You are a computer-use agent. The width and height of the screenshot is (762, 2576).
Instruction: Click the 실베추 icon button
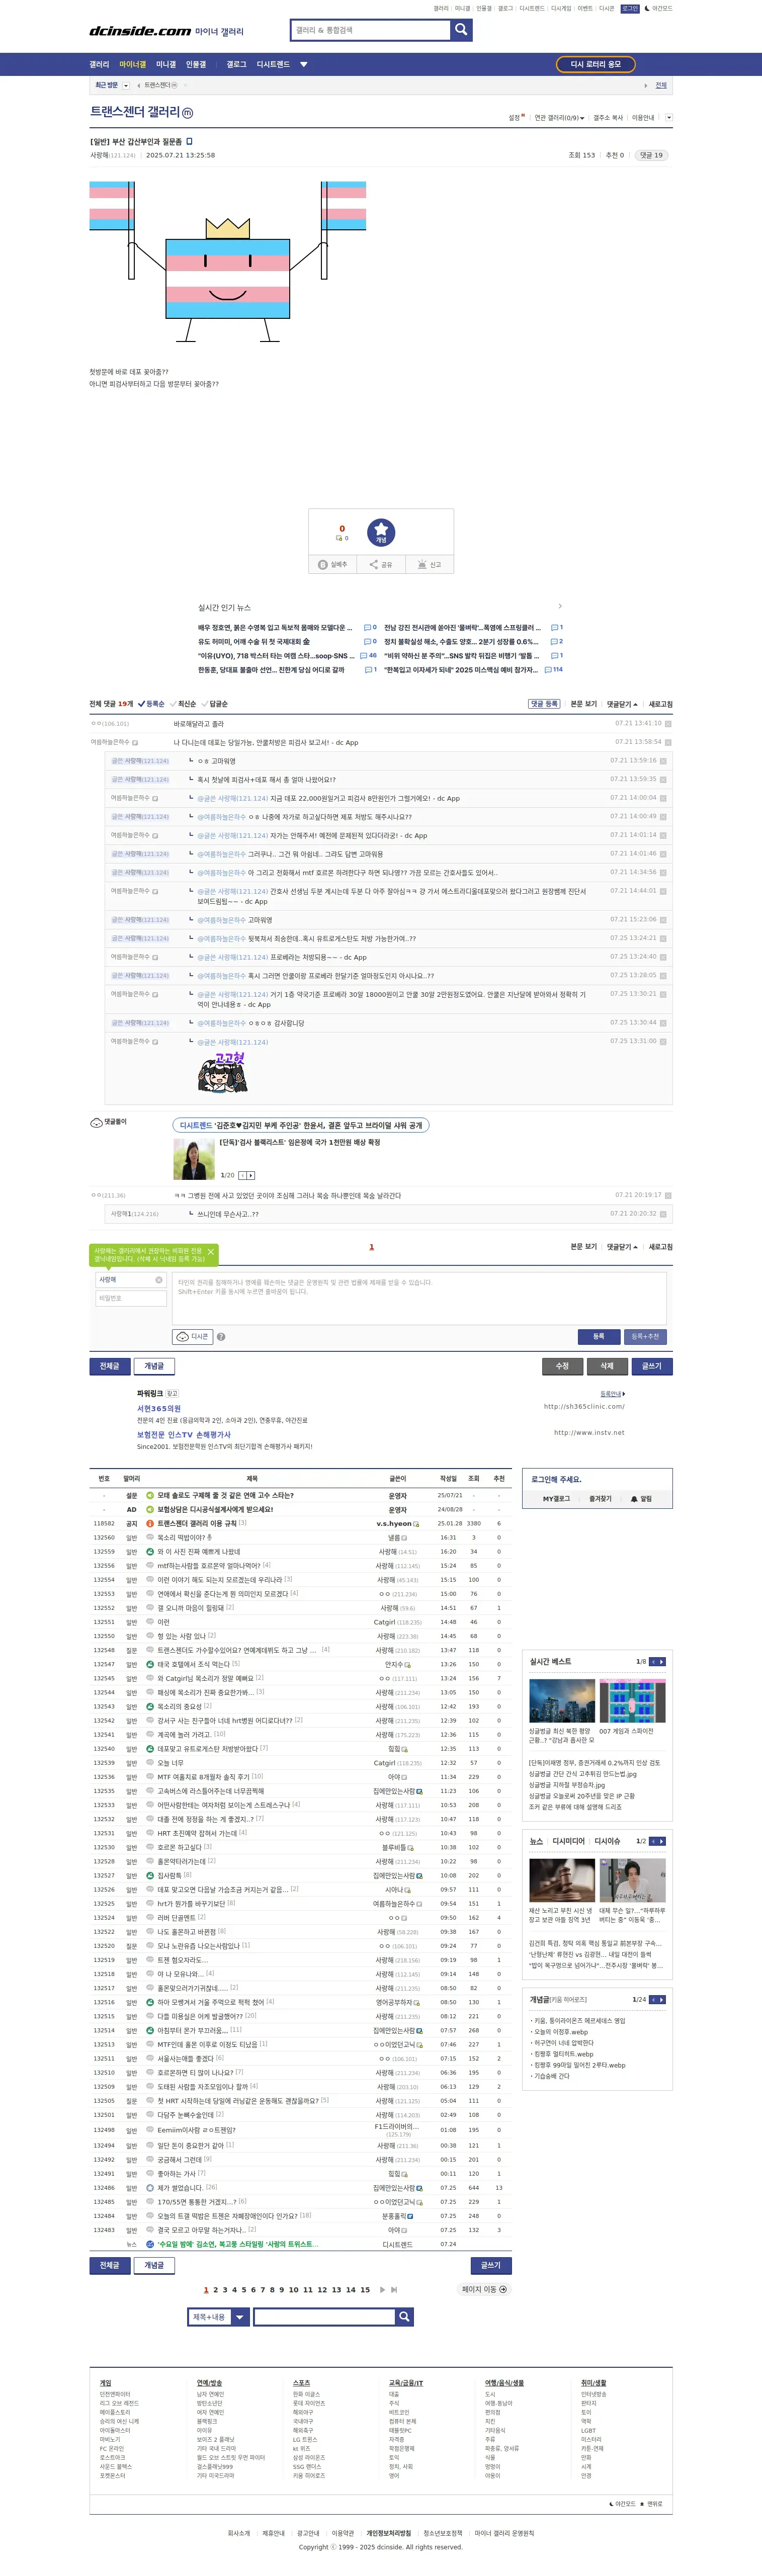coord(333,564)
